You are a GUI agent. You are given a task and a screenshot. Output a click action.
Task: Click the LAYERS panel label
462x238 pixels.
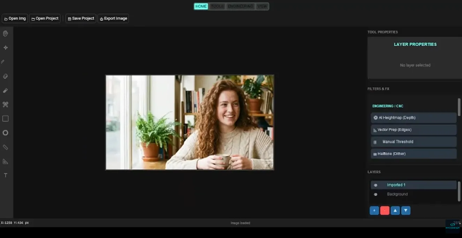coord(374,172)
